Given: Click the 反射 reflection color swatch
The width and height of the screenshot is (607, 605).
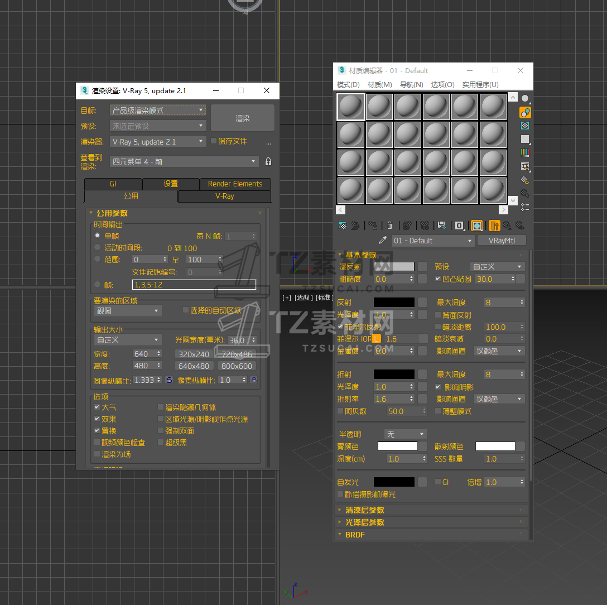Looking at the screenshot, I should point(394,302).
